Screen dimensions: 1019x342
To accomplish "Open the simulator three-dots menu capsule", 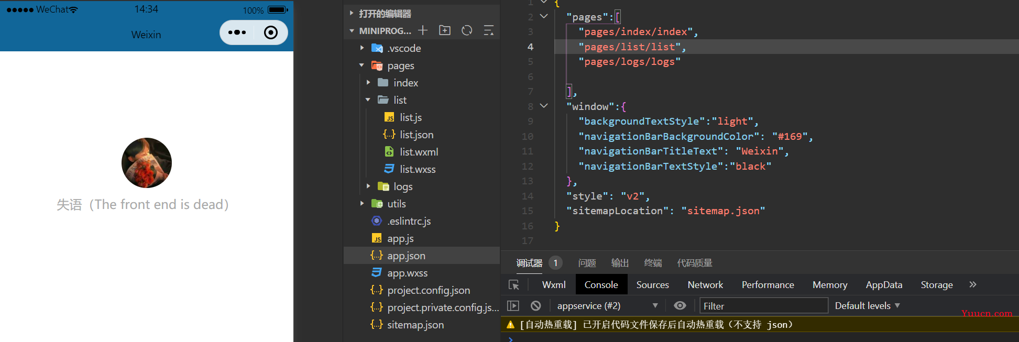I will coord(237,32).
